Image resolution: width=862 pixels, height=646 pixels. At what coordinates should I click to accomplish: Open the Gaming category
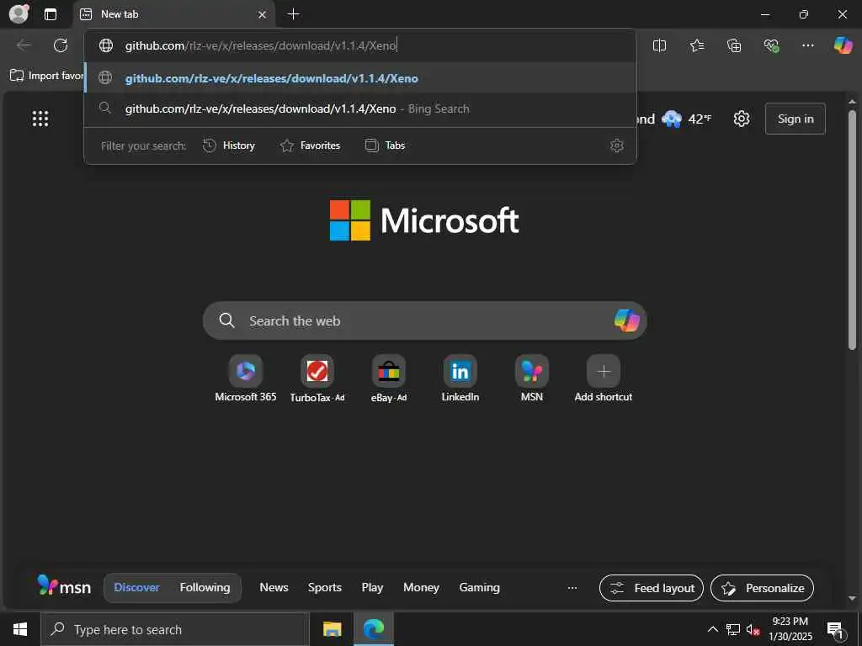[479, 588]
